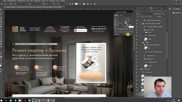Switch to the Абзац tab in the Character panel
The image size is (182, 102).
click(x=121, y=15)
